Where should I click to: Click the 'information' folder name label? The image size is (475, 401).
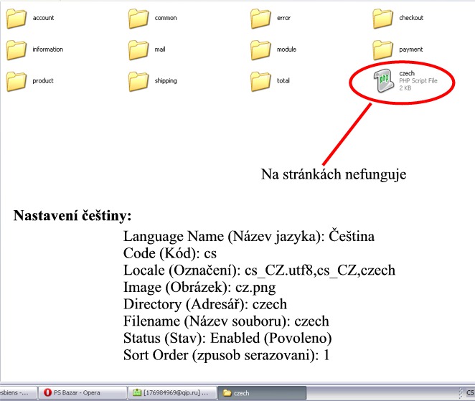(x=48, y=49)
